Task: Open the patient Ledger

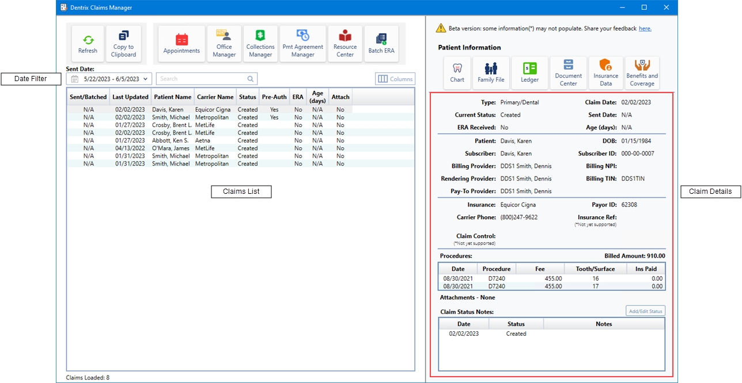Action: [x=530, y=73]
